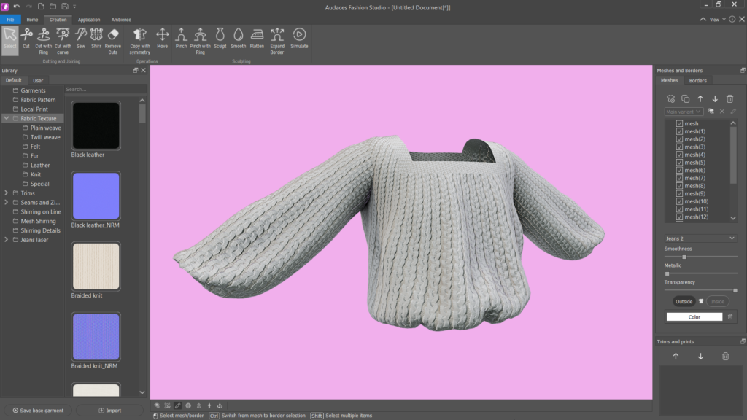Use Copy with symmetry operation
Image resolution: width=747 pixels, height=420 pixels.
(139, 41)
